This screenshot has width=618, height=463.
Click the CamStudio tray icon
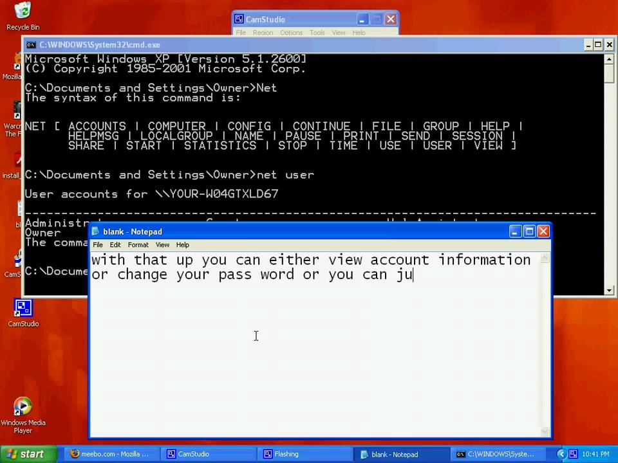pyautogui.click(x=573, y=454)
